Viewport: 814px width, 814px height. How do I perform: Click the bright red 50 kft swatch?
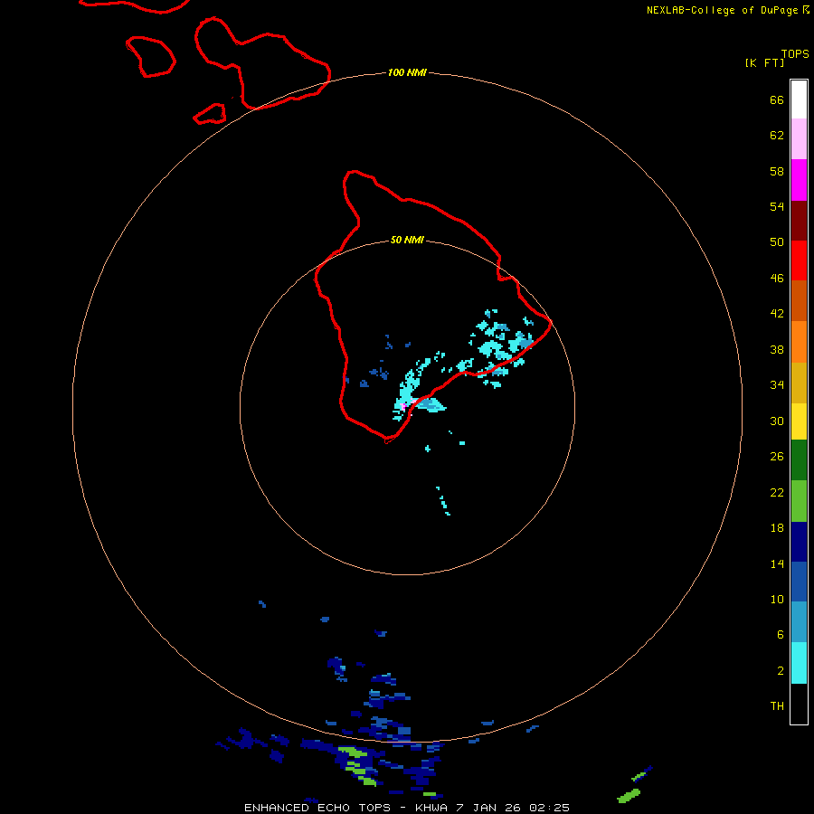[x=799, y=260]
